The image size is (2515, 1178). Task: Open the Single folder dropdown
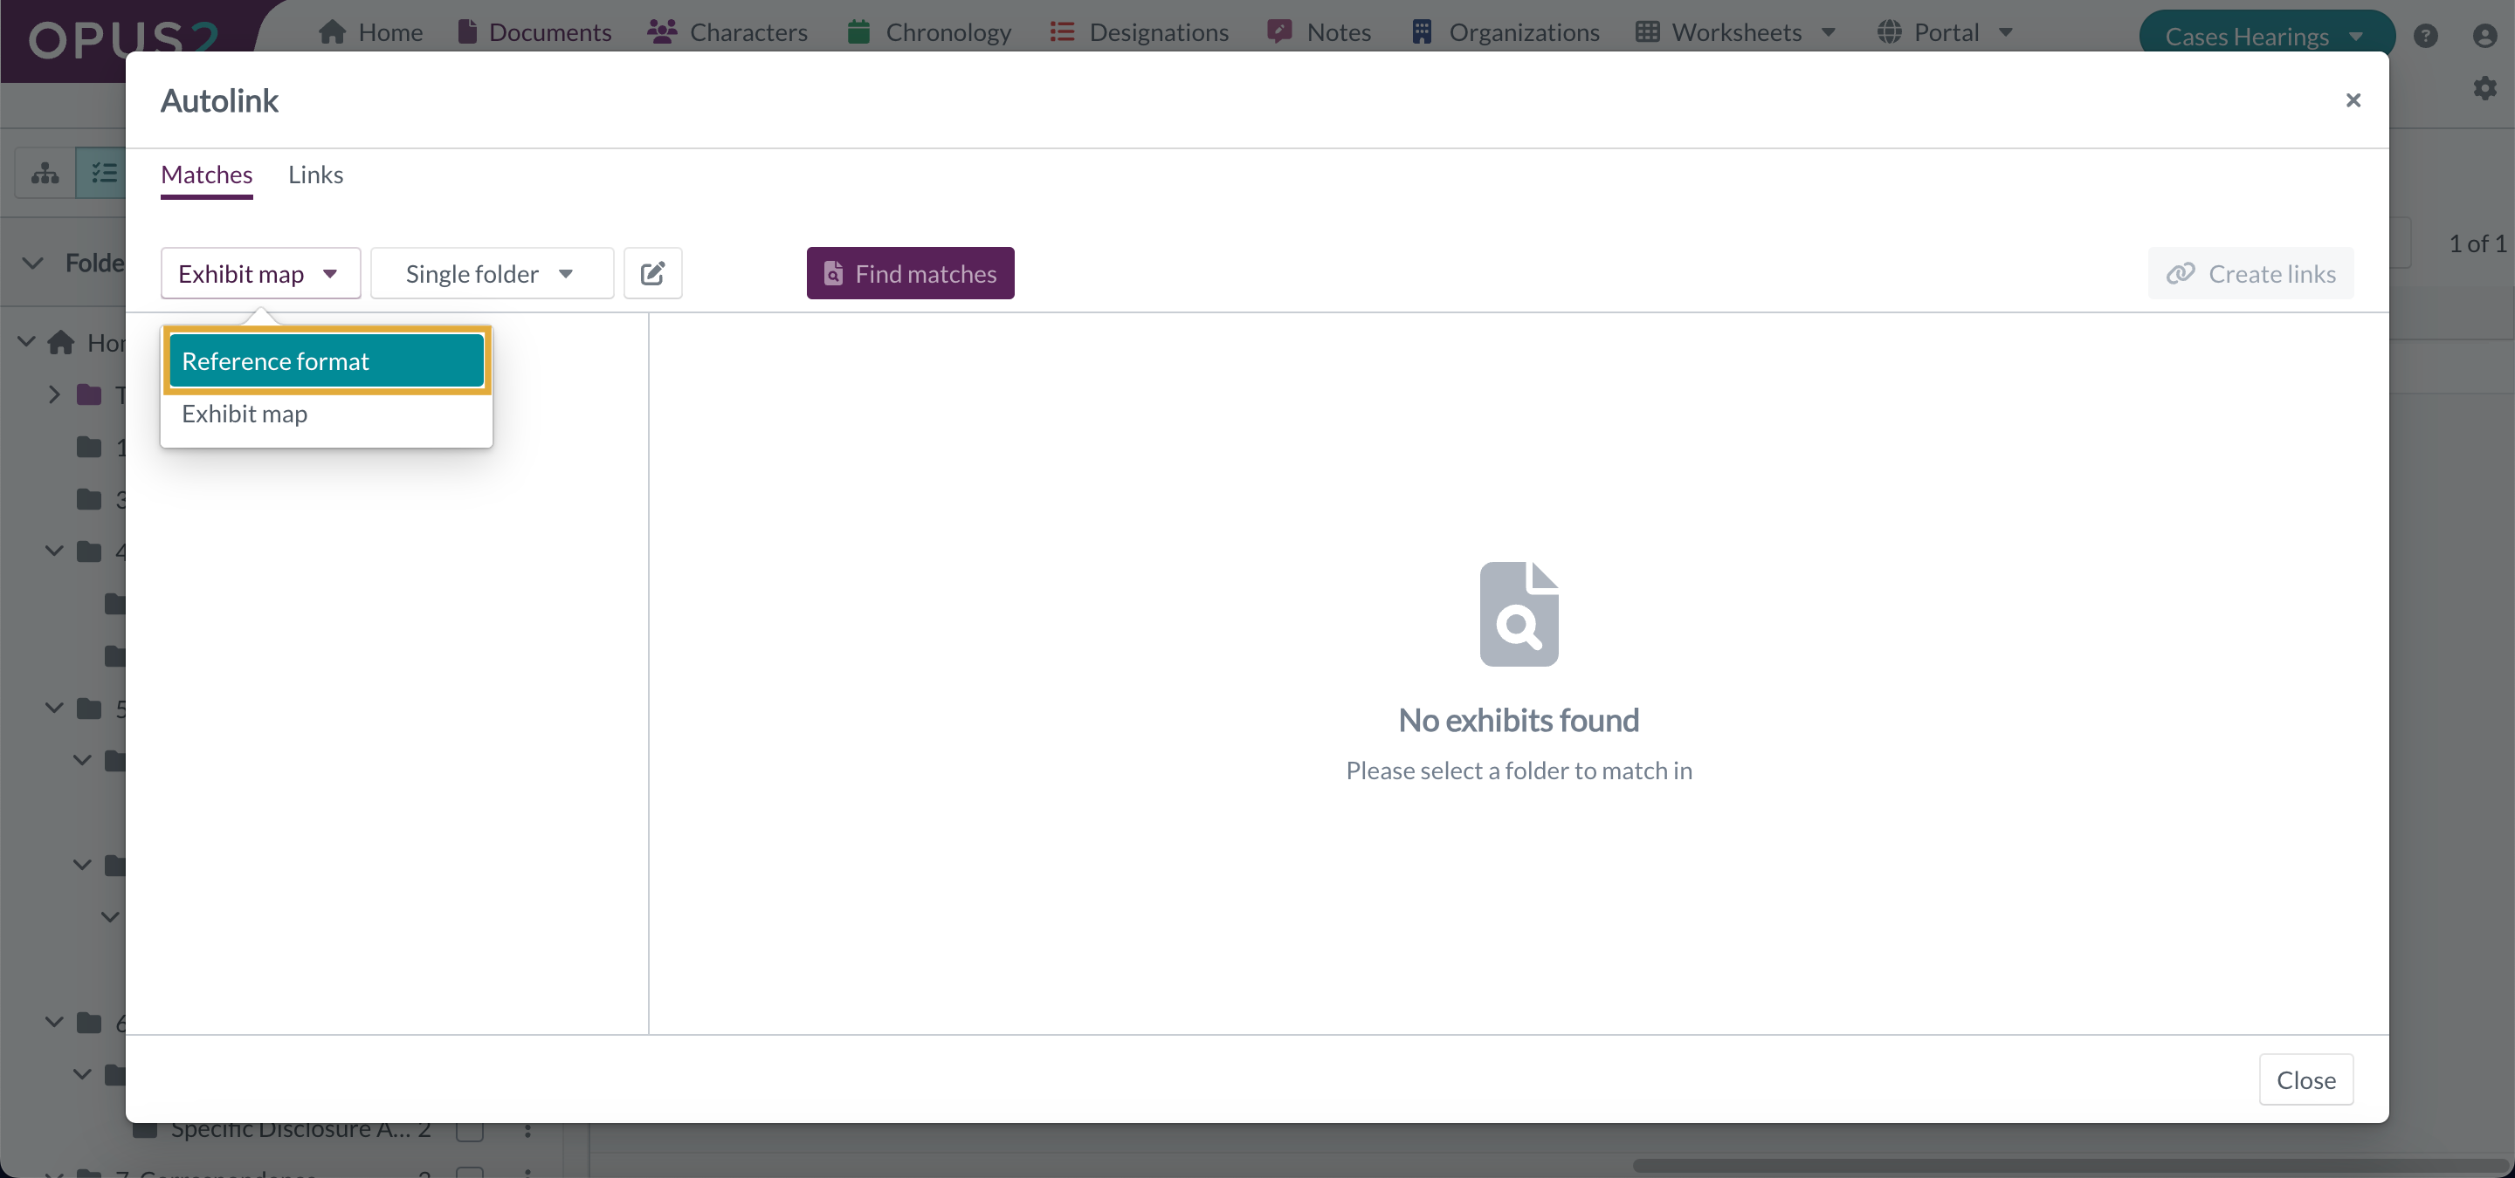pyautogui.click(x=491, y=274)
